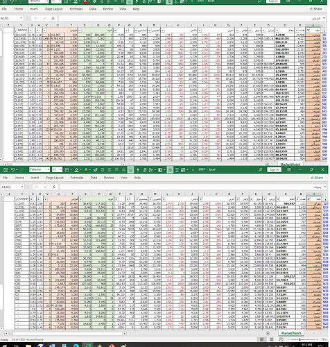Select MarketWatch sheet tab in lower window
The width and height of the screenshot is (330, 347).
pyautogui.click(x=291, y=333)
